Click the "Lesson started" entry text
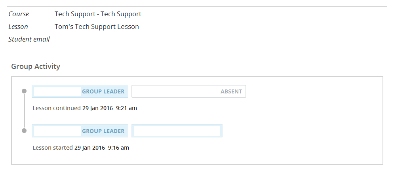The image size is (394, 173). (x=53, y=148)
